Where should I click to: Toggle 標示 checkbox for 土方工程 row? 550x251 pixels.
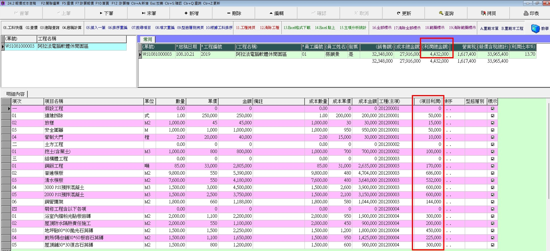(493, 144)
